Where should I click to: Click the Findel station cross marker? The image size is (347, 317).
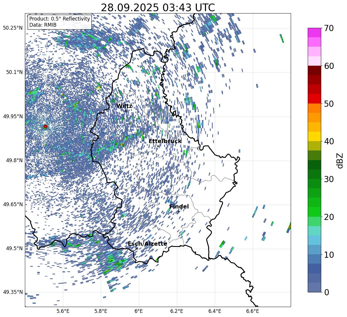179,211
